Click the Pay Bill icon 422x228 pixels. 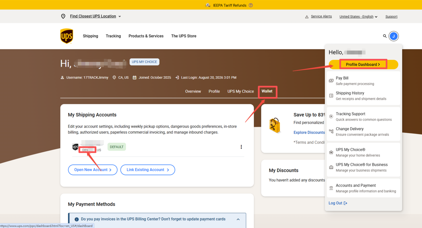331,80
